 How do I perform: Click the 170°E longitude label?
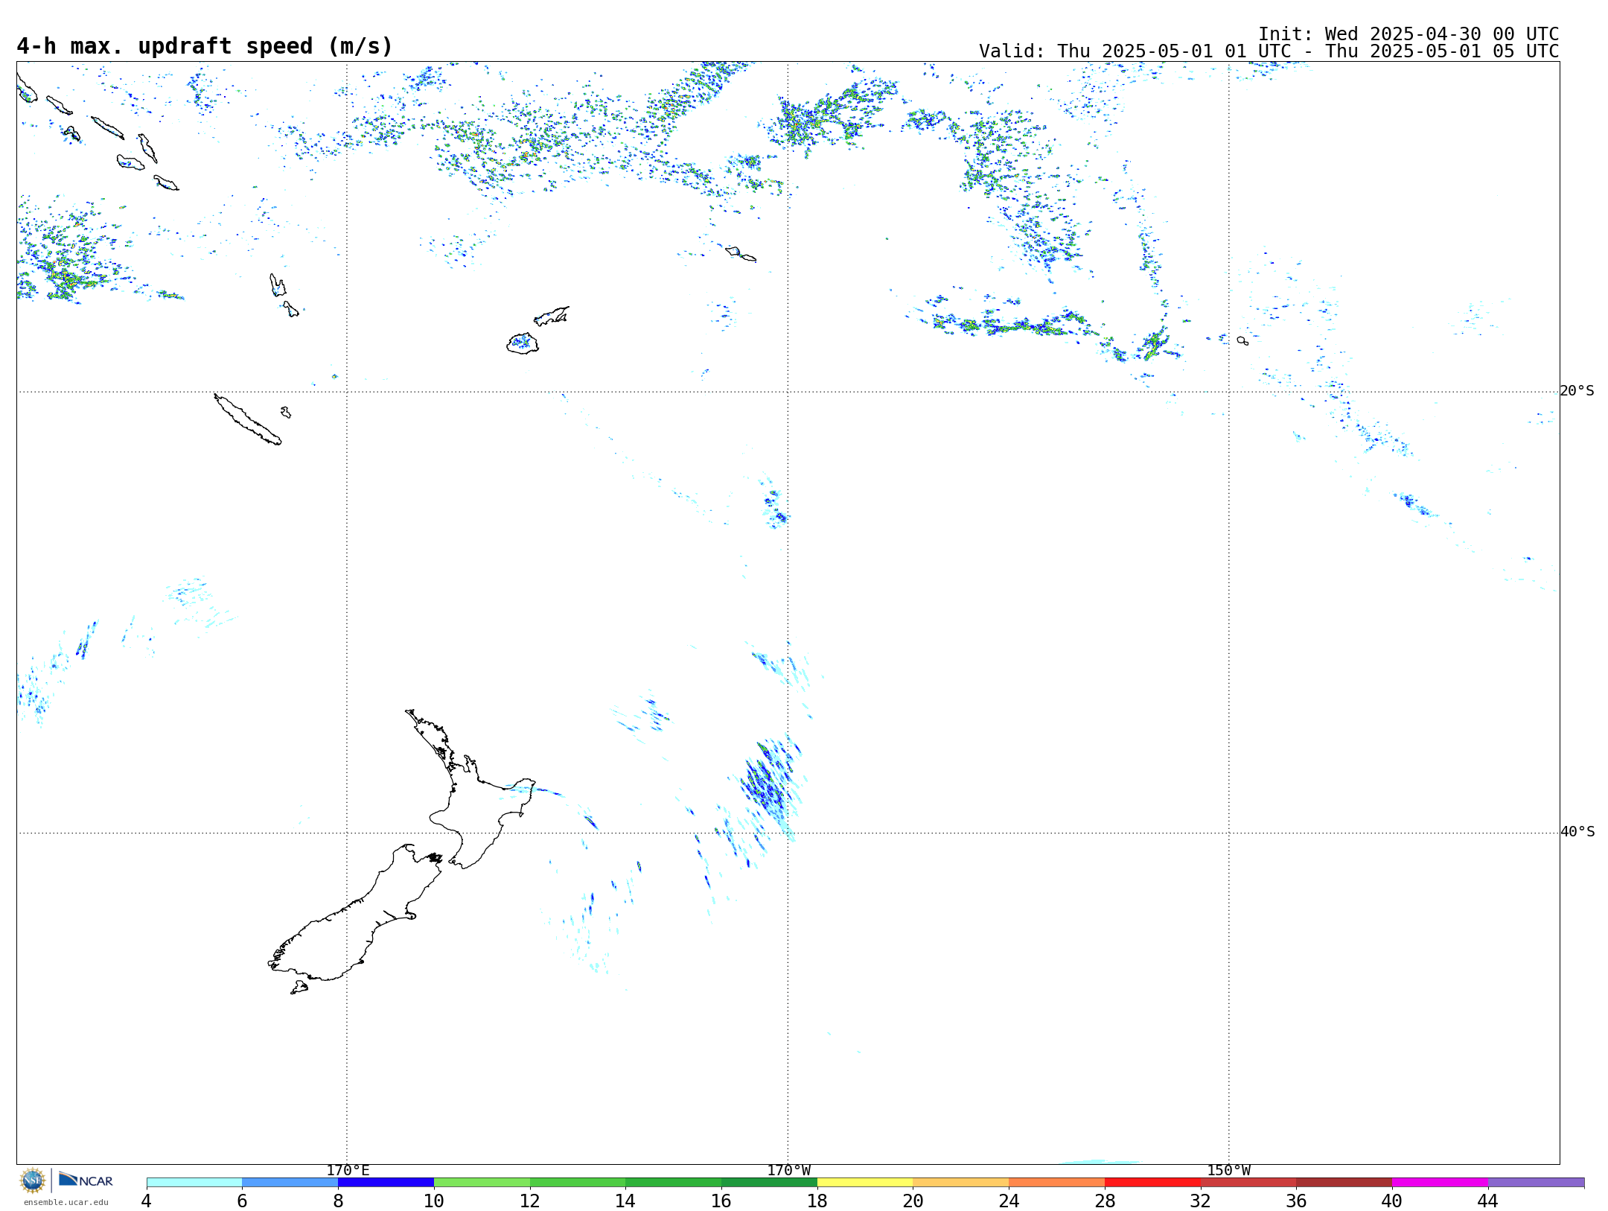tap(348, 1170)
